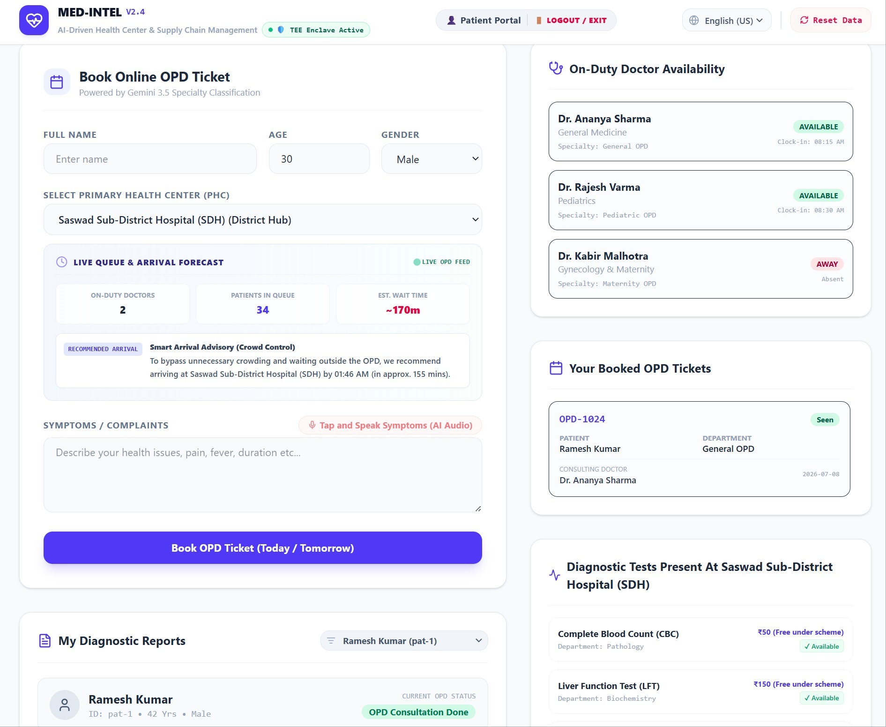The height and width of the screenshot is (727, 886).
Task: Click the calendar icon beside Book Online OPD Ticket
Action: (x=57, y=82)
